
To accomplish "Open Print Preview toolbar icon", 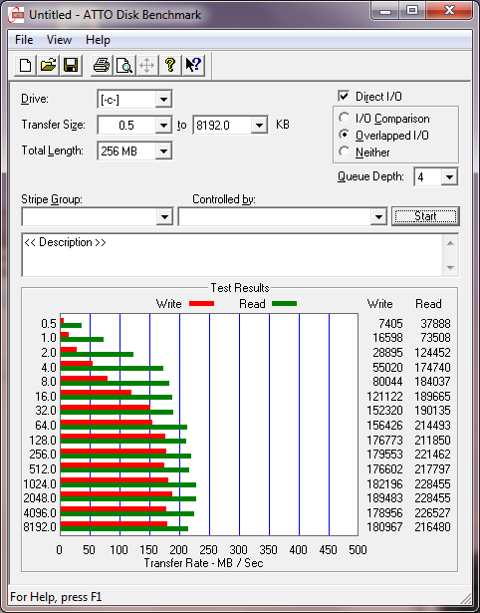I will click(x=124, y=65).
